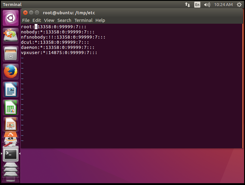The image size is (245, 185).
Task: Open the Help menu
Action: click(100, 20)
